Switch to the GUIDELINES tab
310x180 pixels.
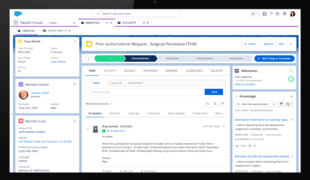pyautogui.click(x=194, y=71)
